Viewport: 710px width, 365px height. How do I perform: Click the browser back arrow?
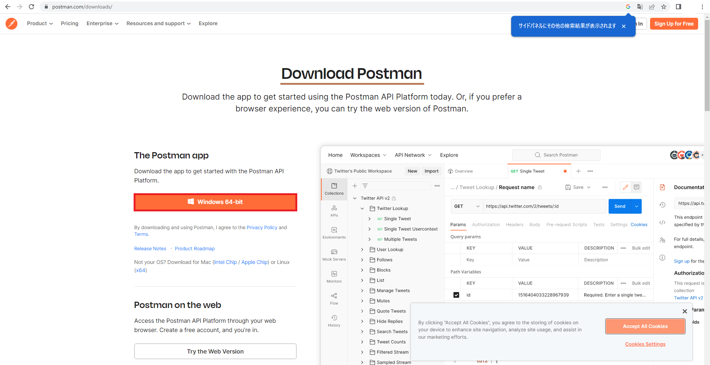[8, 7]
